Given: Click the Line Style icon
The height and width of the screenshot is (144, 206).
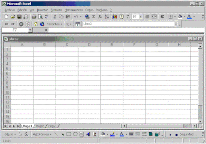Looking at the screenshot, I should coord(131,134).
